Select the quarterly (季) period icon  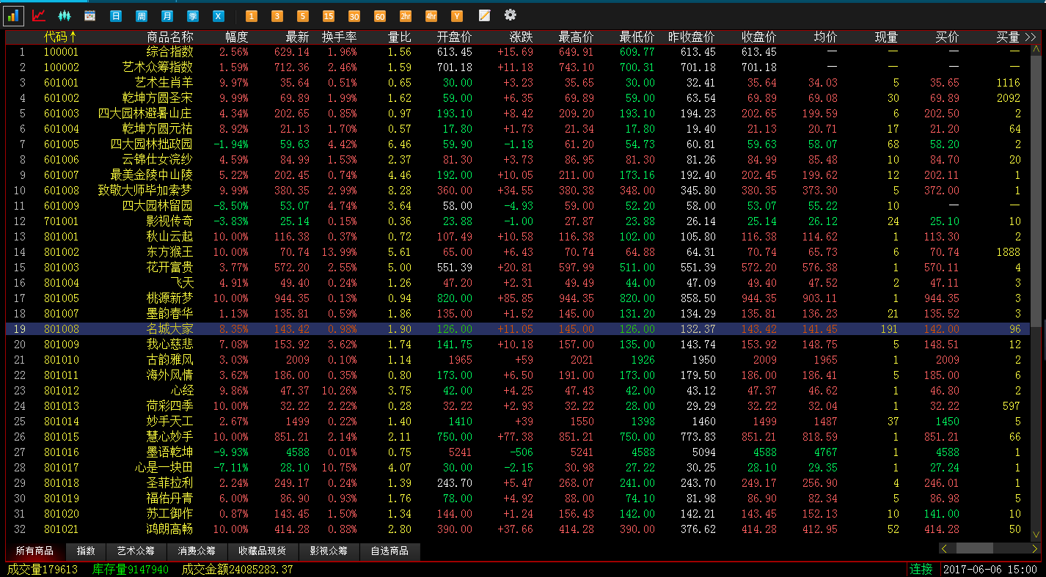(193, 15)
